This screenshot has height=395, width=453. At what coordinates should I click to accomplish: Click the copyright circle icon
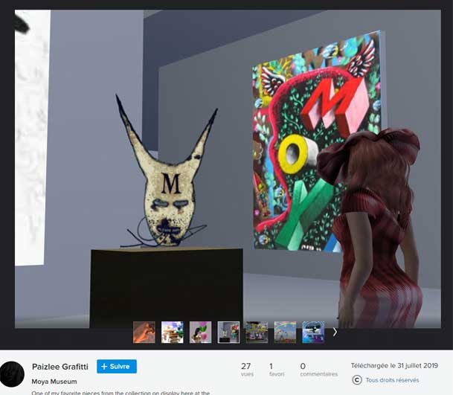[x=357, y=380]
